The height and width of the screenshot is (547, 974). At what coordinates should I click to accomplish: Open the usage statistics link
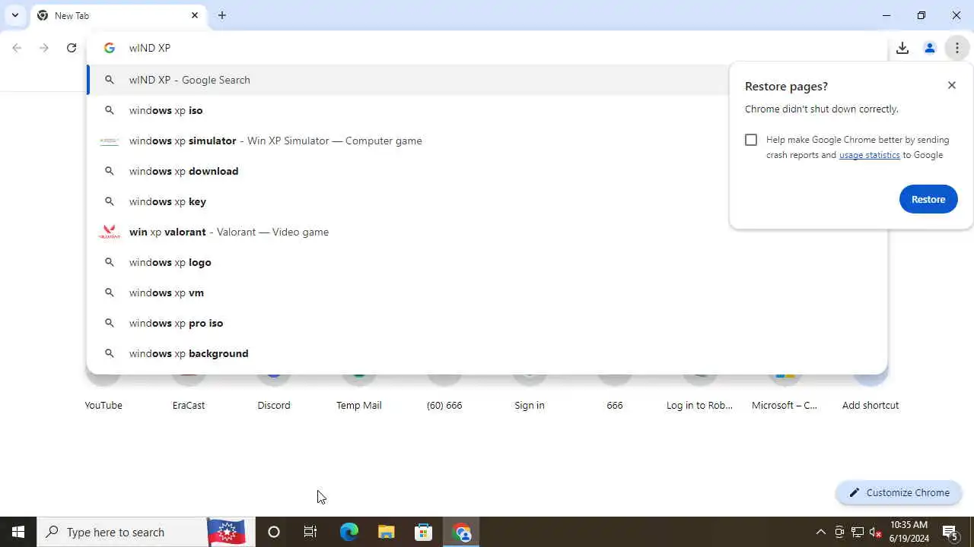pyautogui.click(x=869, y=155)
